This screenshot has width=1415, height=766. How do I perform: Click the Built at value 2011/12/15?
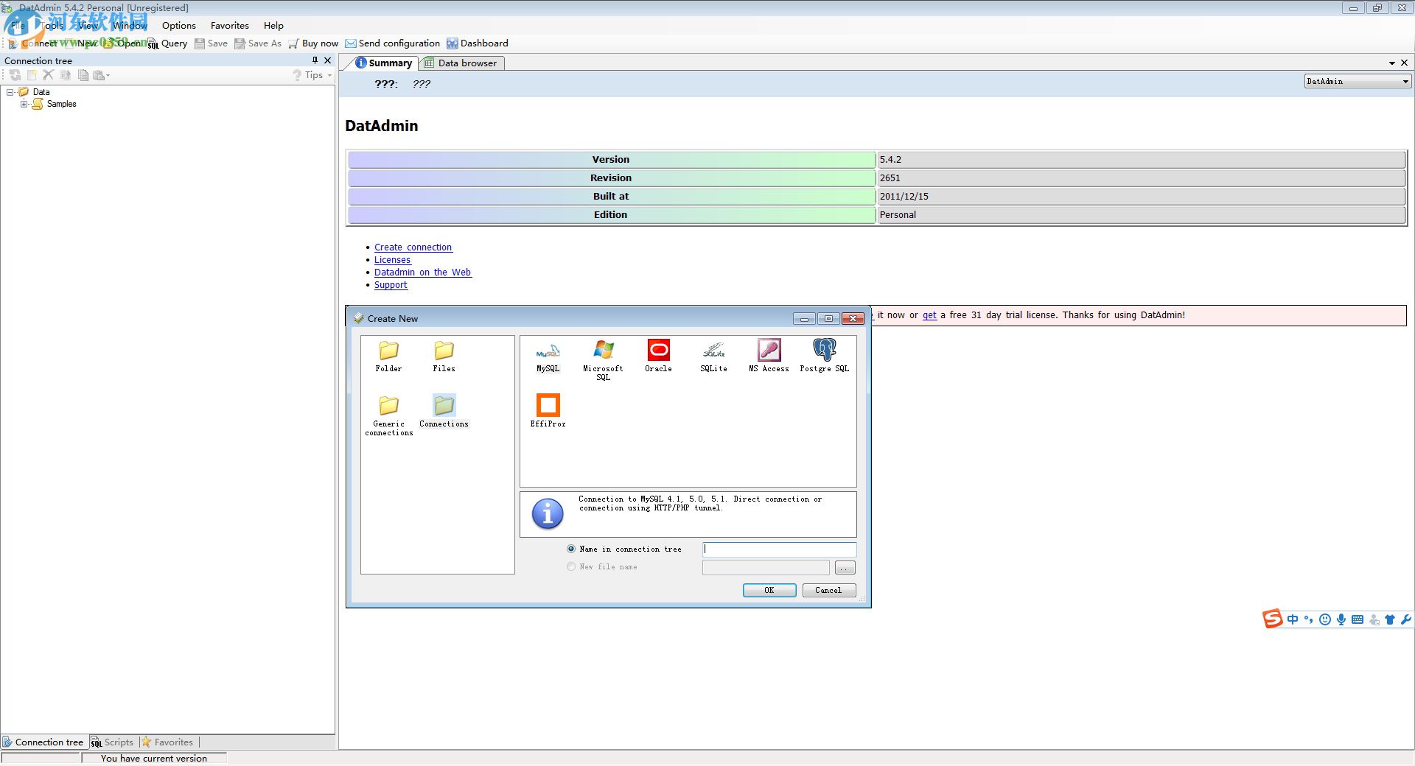[x=1142, y=196]
